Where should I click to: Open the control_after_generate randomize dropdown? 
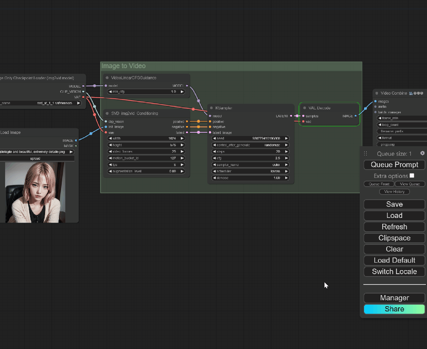tap(250, 145)
